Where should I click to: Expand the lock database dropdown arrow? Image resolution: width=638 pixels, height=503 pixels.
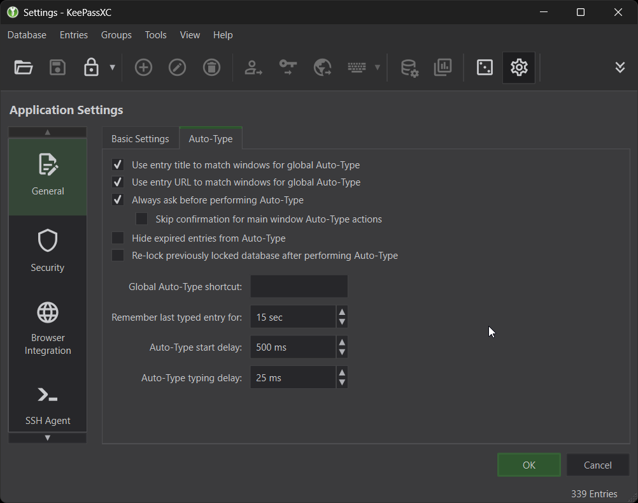pyautogui.click(x=112, y=68)
